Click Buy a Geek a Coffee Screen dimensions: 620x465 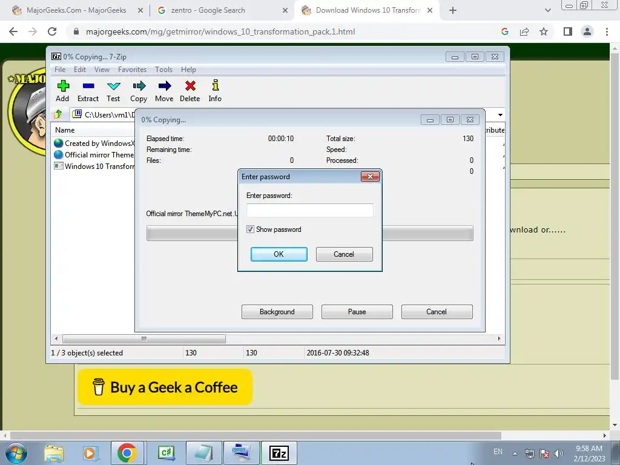(x=165, y=387)
